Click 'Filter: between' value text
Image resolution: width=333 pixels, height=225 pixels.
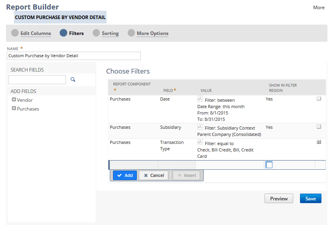point(220,100)
